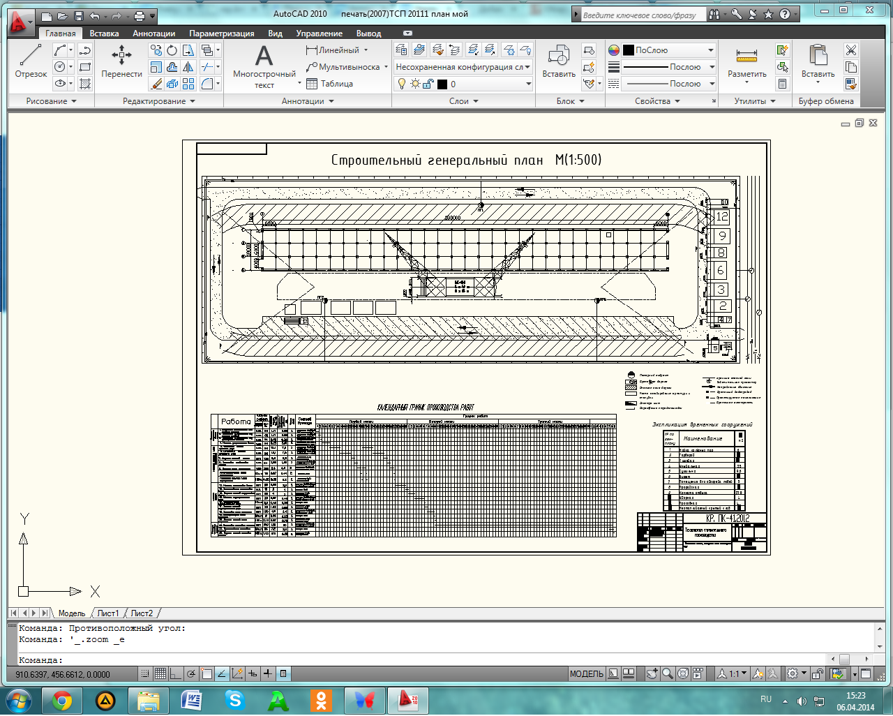893x716 pixels.
Task: Select the Перенести move tool
Action: click(x=121, y=61)
